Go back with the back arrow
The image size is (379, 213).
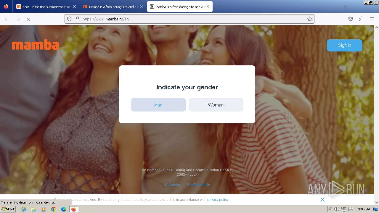click(7, 19)
